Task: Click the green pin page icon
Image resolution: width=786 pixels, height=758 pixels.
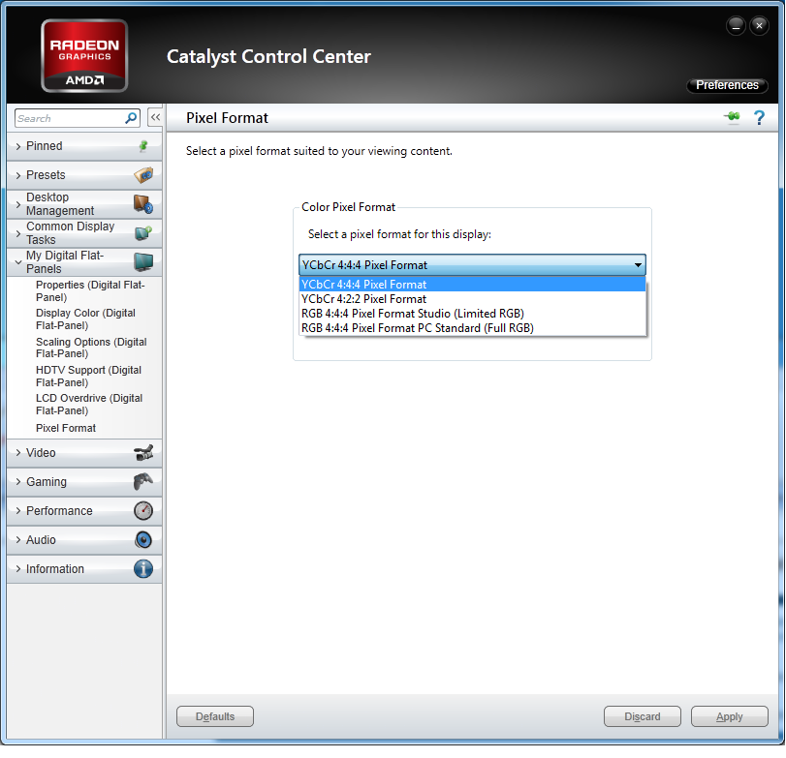Action: point(733,117)
